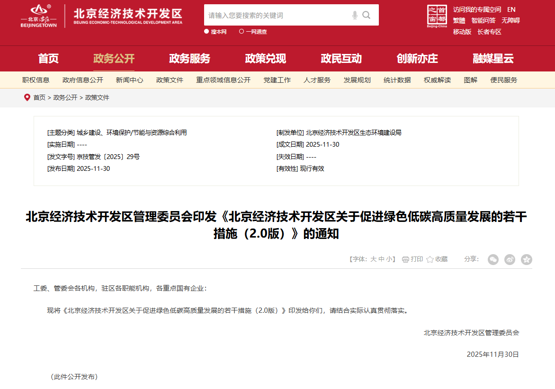Set font size to 大 (large)
The width and height of the screenshot is (555, 389).
coord(373,259)
